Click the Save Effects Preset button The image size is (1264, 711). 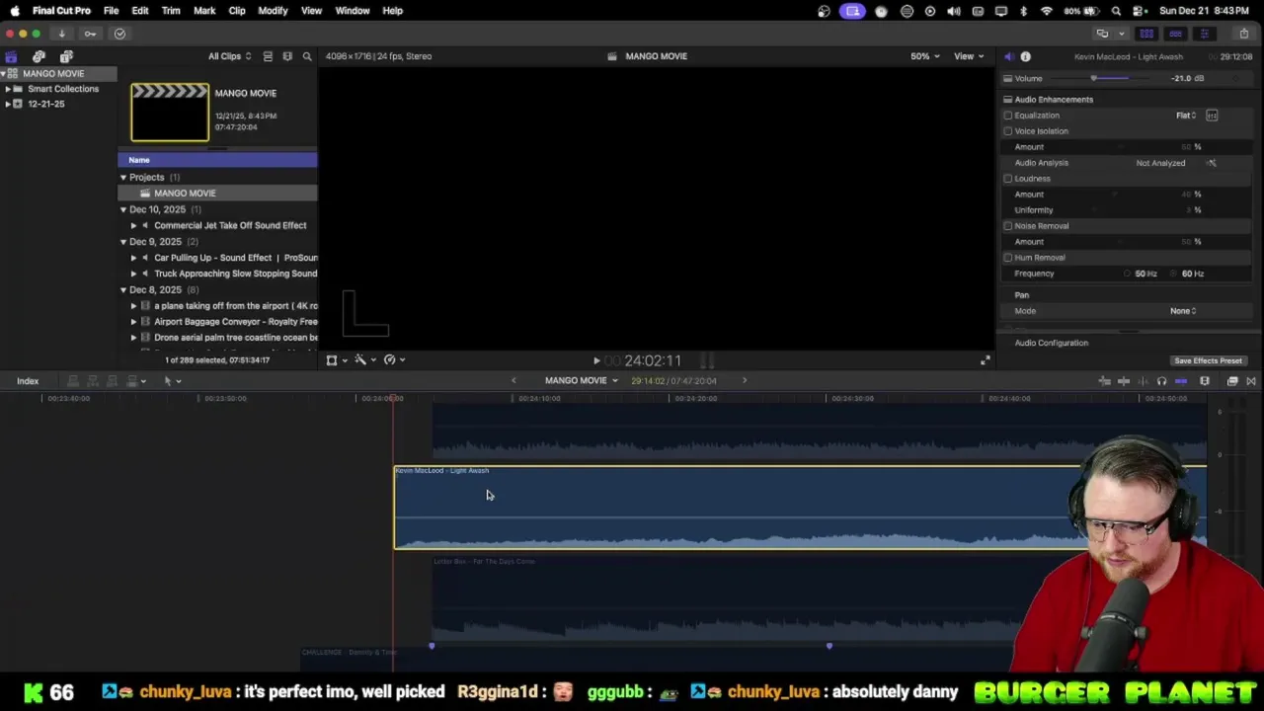[x=1208, y=361]
